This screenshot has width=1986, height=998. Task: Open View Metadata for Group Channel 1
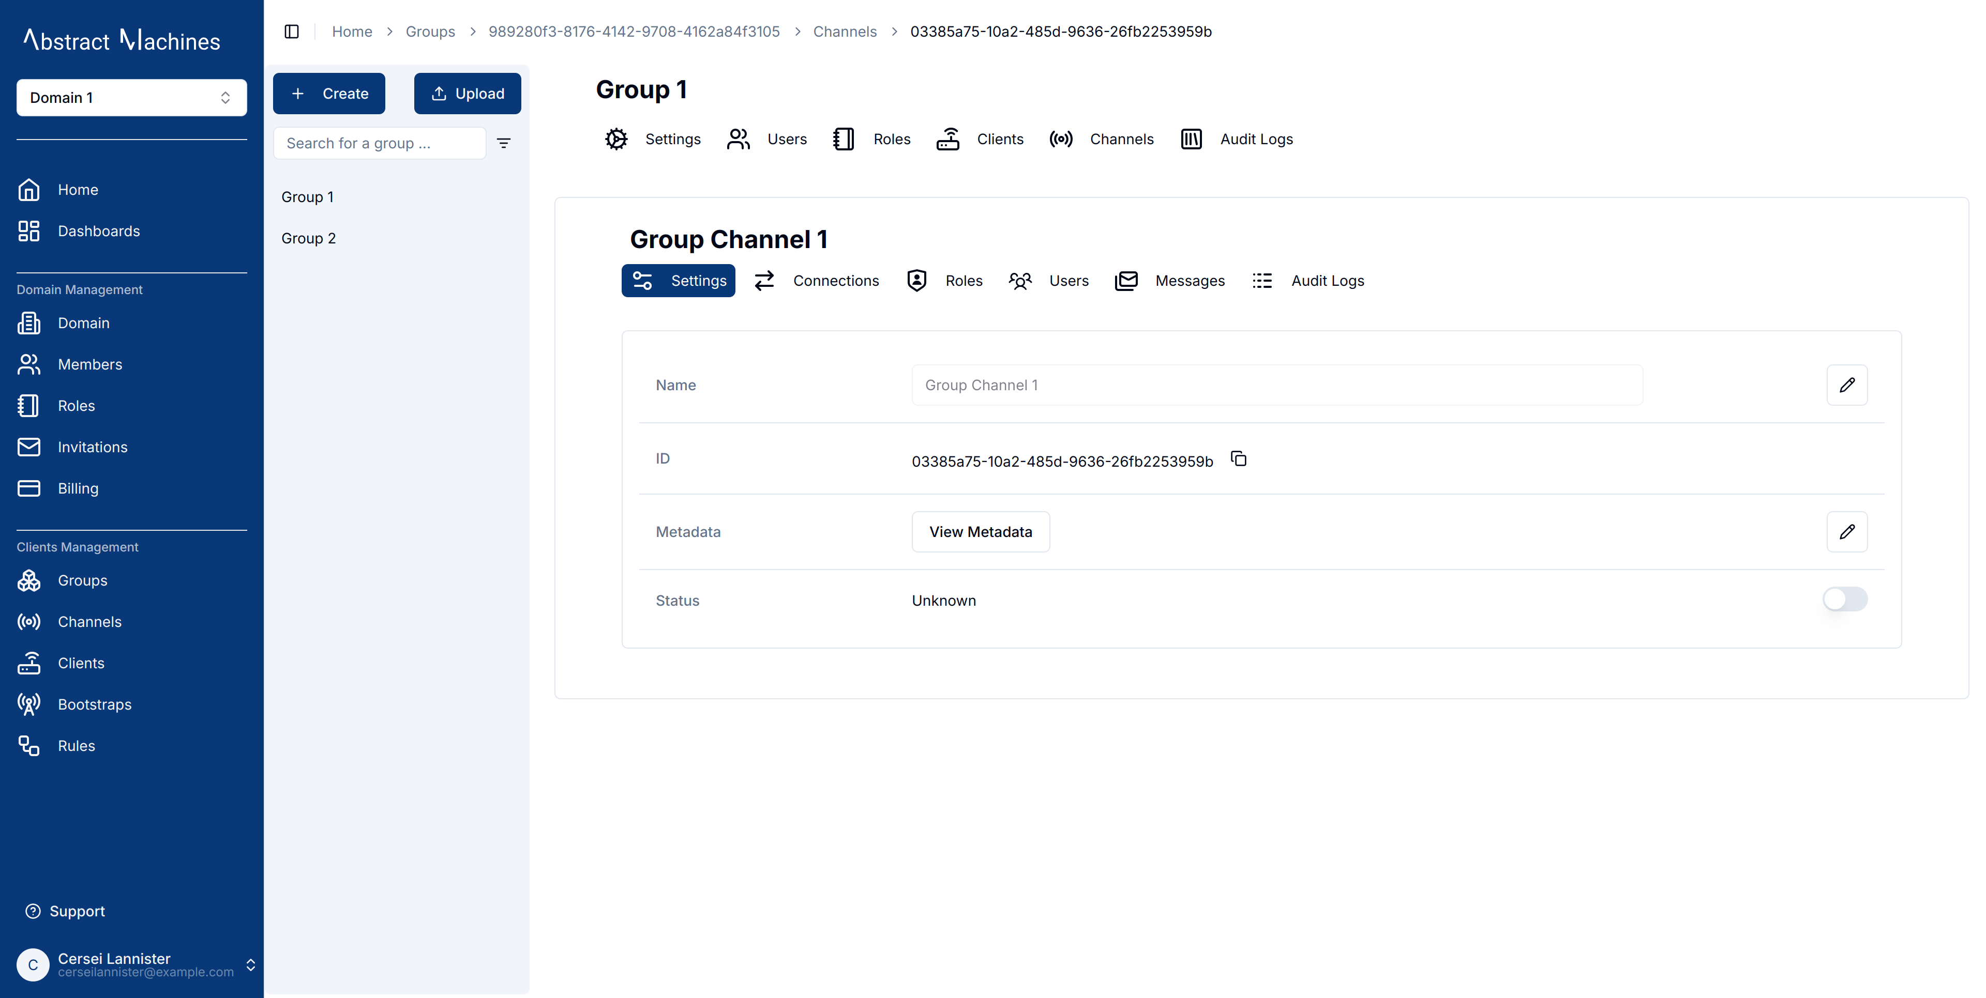980,531
